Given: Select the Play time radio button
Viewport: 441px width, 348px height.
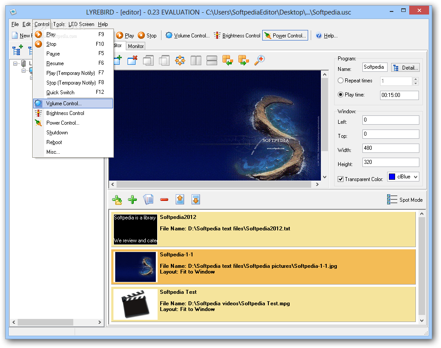Looking at the screenshot, I should (x=340, y=95).
